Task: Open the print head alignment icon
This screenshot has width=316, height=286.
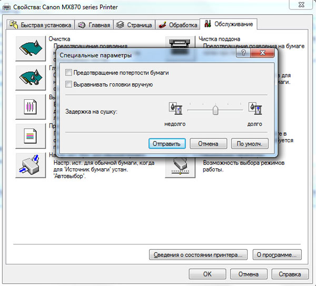Action: [31, 107]
